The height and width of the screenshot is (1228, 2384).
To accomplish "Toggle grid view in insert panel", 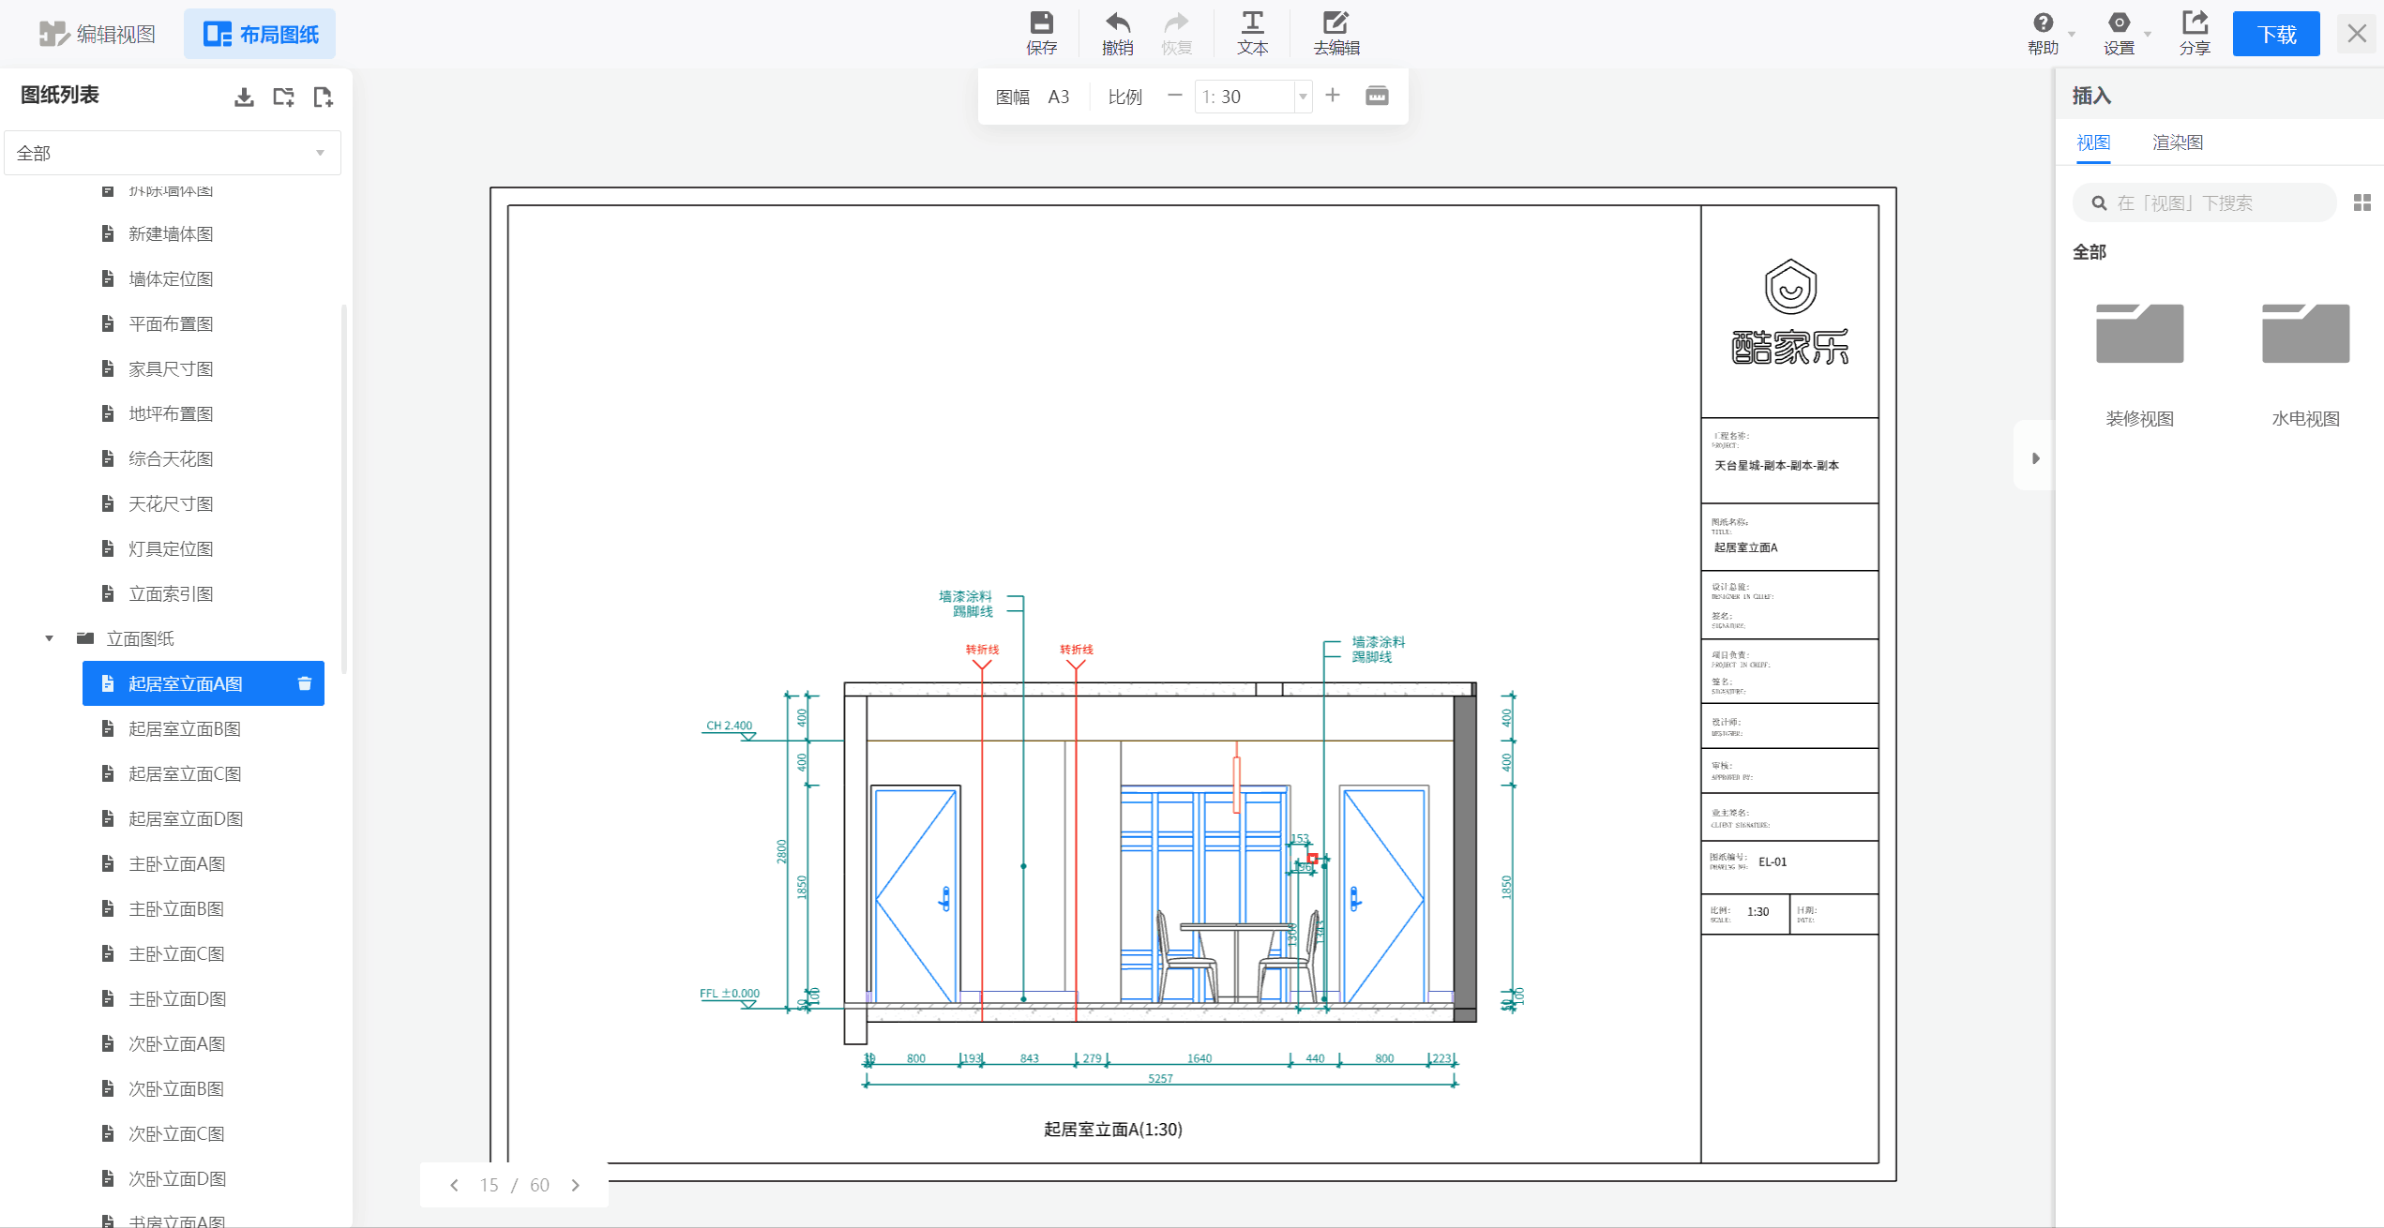I will pos(2361,202).
